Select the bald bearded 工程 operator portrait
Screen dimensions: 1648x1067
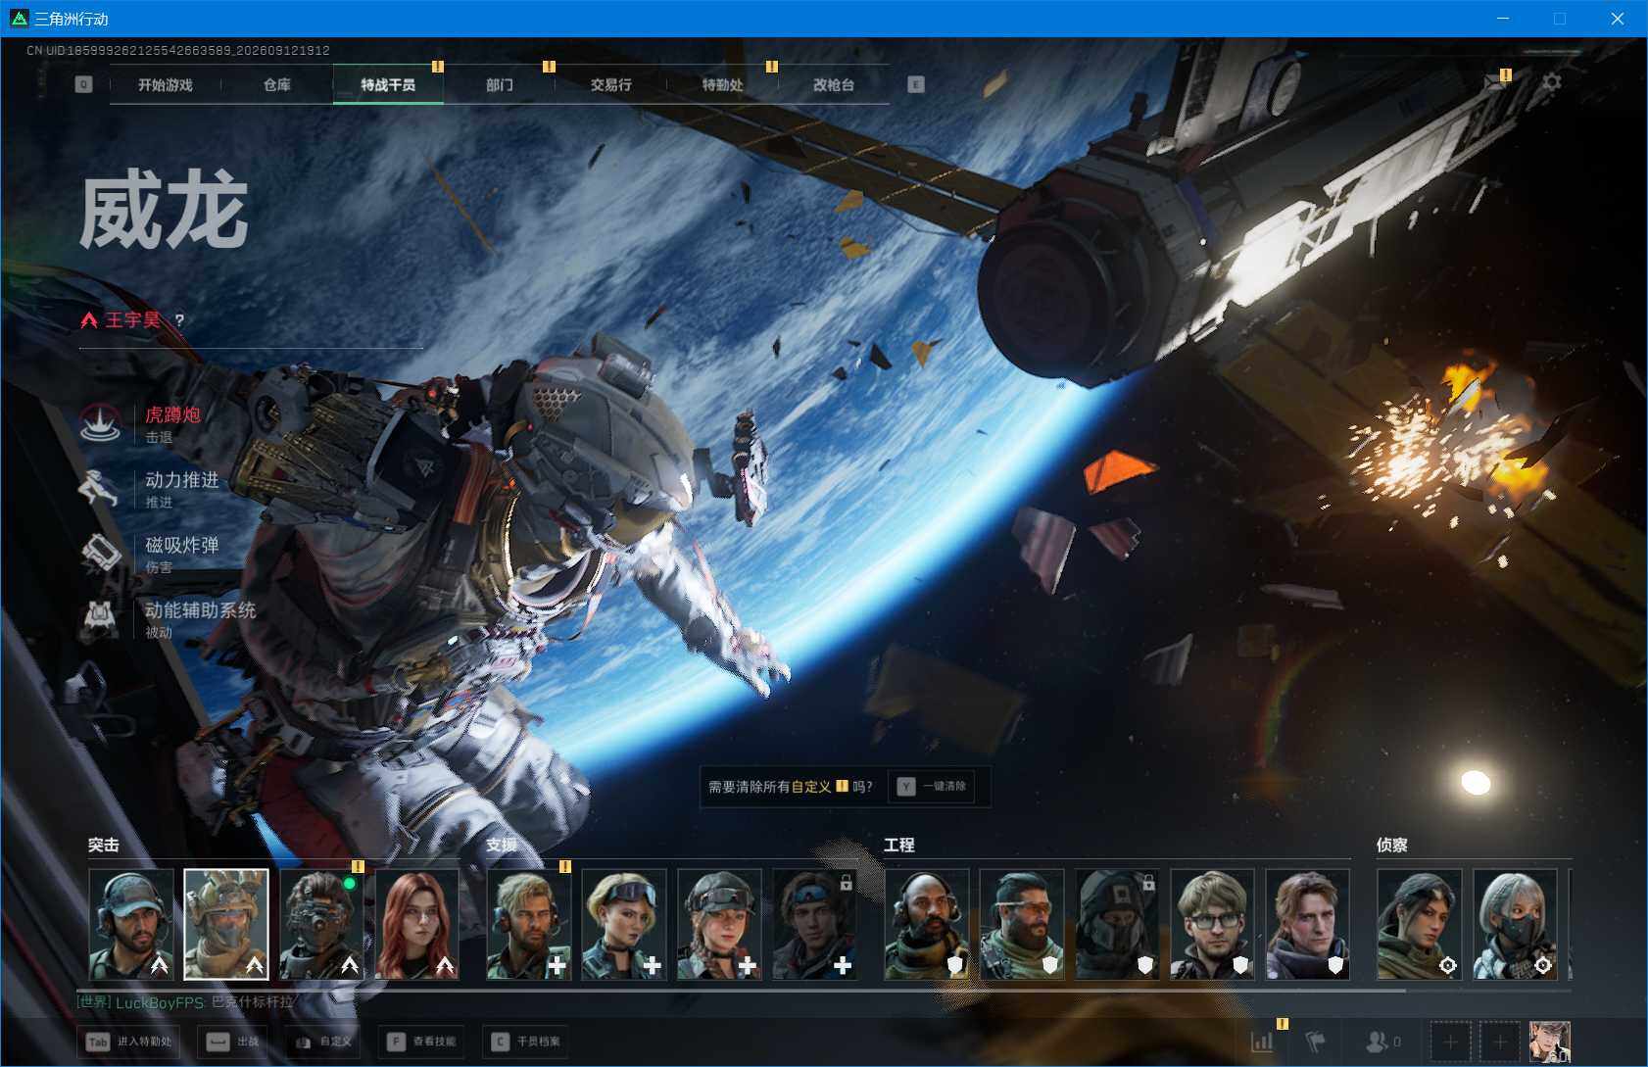pos(927,924)
